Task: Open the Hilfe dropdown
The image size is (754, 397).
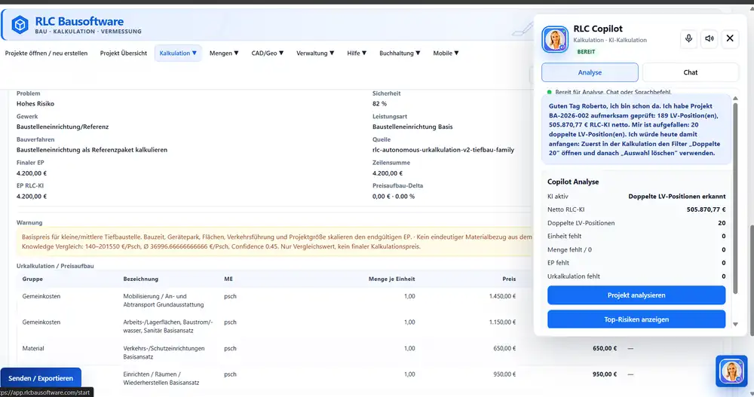Action: pos(357,53)
